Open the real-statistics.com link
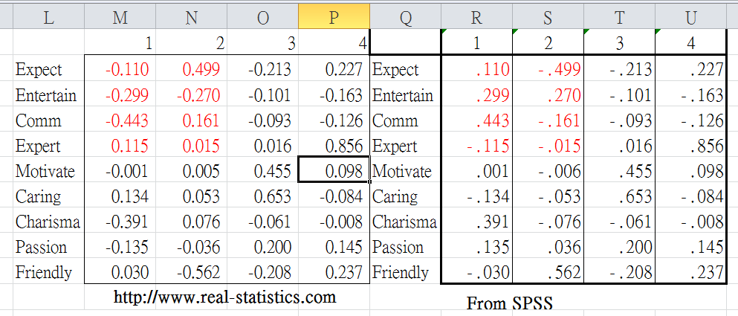Screen dimensions: 738x316 (x=224, y=297)
